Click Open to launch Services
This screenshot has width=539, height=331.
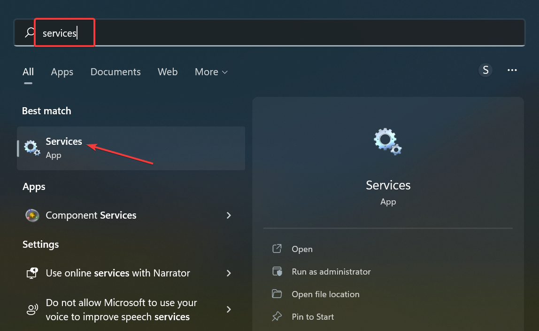point(302,249)
